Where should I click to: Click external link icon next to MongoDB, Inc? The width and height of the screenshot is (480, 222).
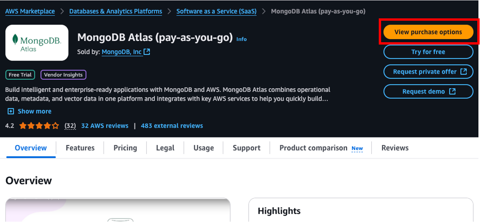coord(147,52)
